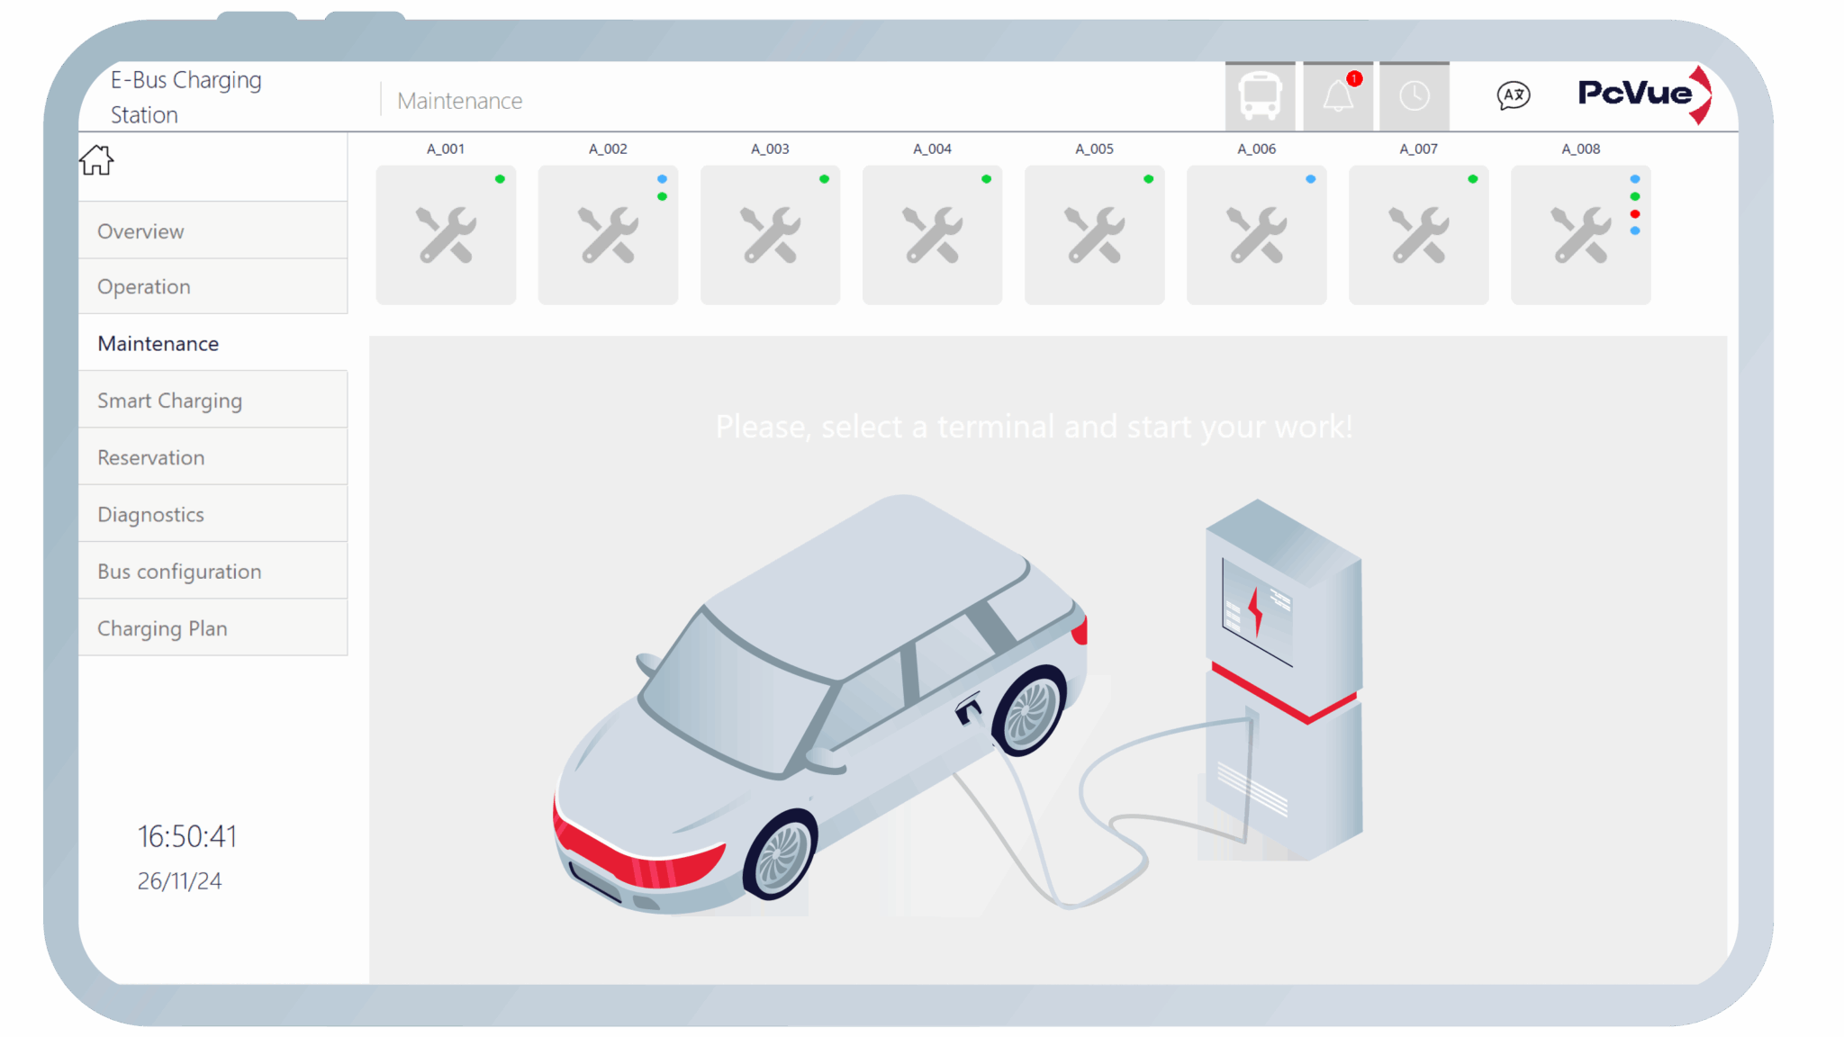Open alarm bell notifications
Image resolution: width=1844 pixels, height=1037 pixels.
tap(1338, 95)
